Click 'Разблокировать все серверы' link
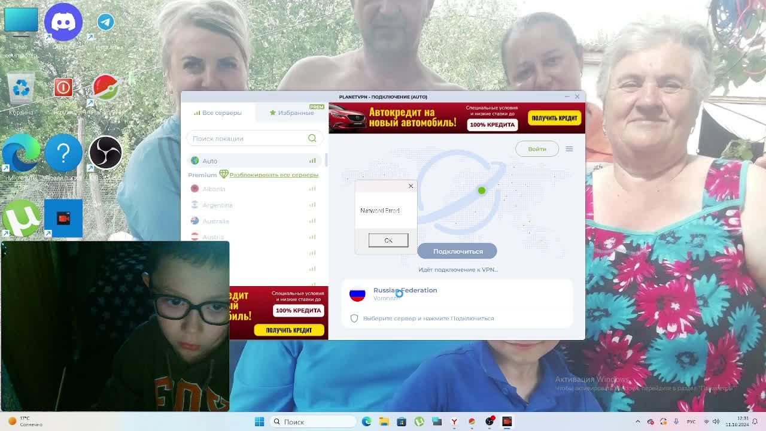The image size is (766, 431). click(273, 175)
